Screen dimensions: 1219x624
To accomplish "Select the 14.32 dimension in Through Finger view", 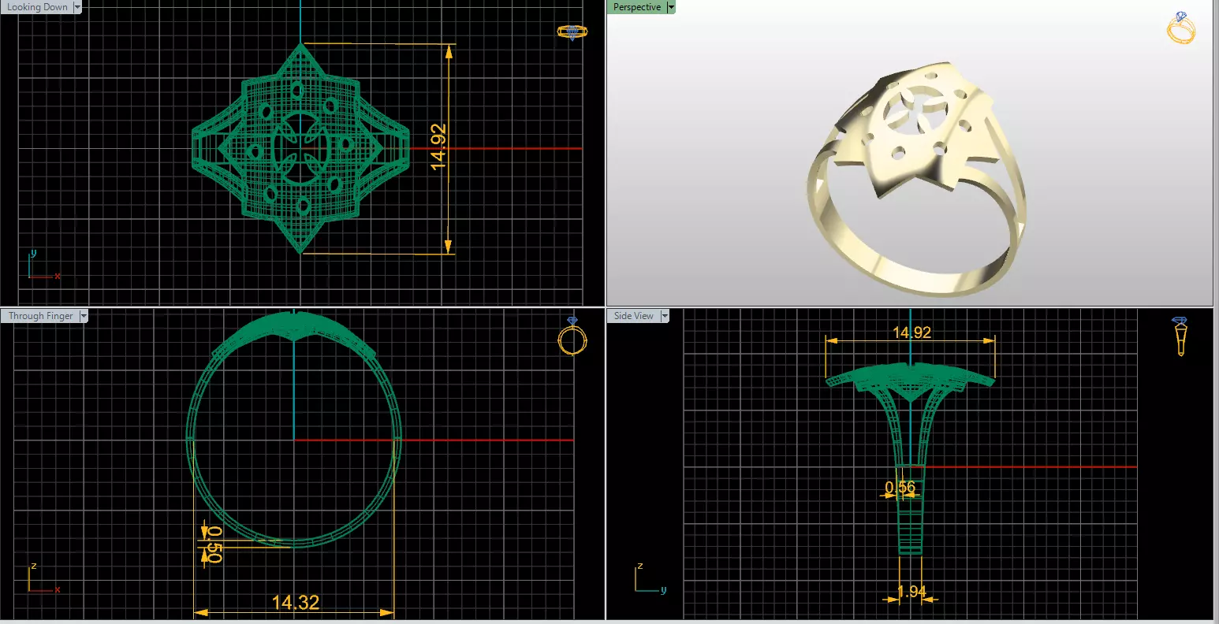I will (x=295, y=603).
